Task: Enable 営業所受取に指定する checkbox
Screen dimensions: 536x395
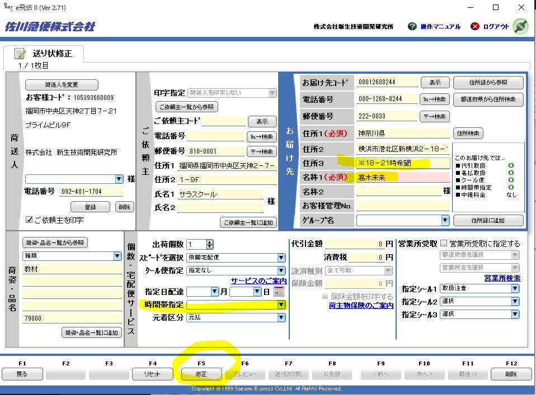Action: pyautogui.click(x=444, y=244)
